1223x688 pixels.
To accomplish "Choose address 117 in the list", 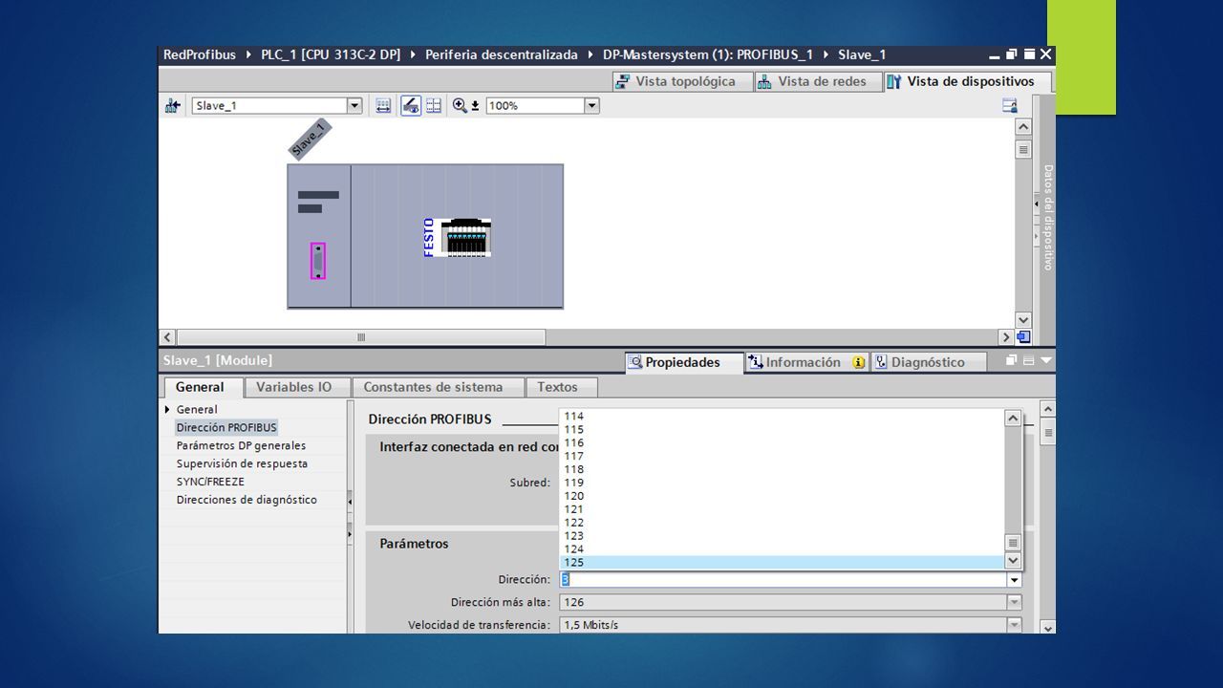I will 781,457.
